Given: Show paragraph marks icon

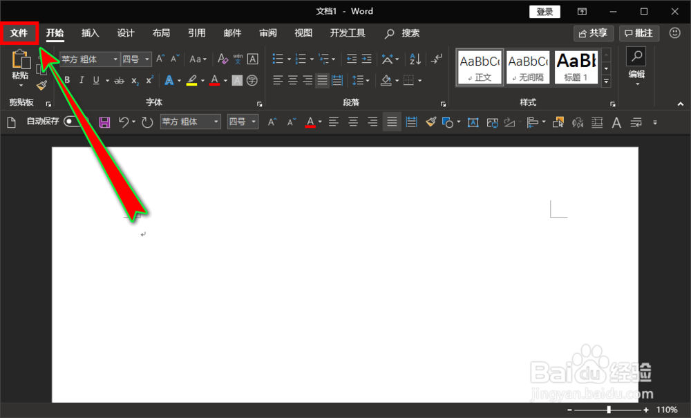Looking at the screenshot, I should pyautogui.click(x=436, y=59).
